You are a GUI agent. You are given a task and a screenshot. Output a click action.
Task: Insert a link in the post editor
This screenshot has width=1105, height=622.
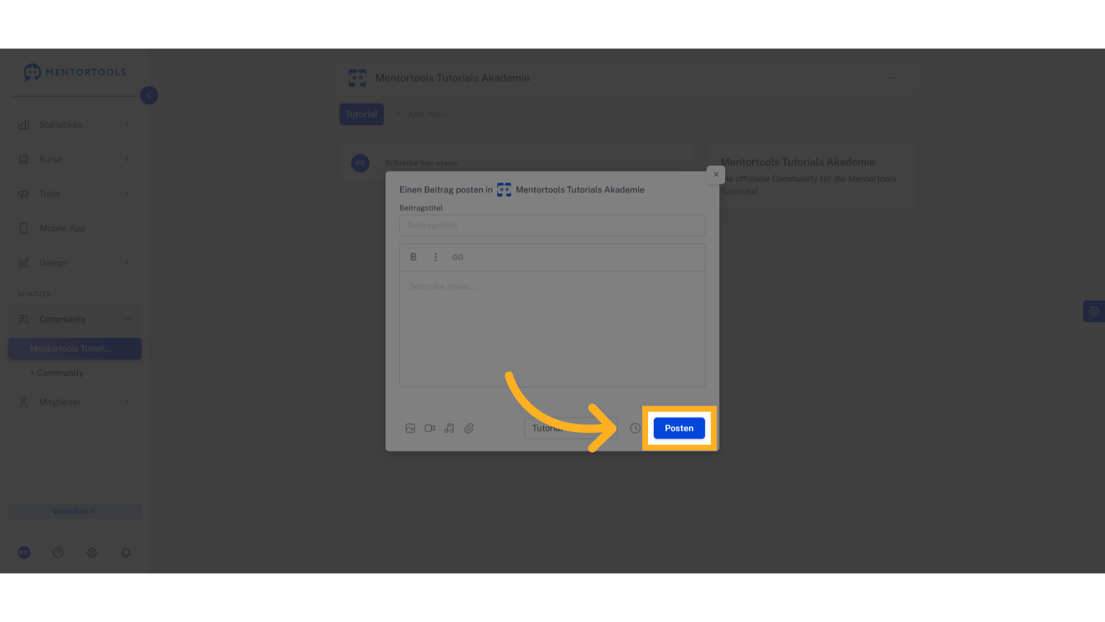(x=458, y=257)
